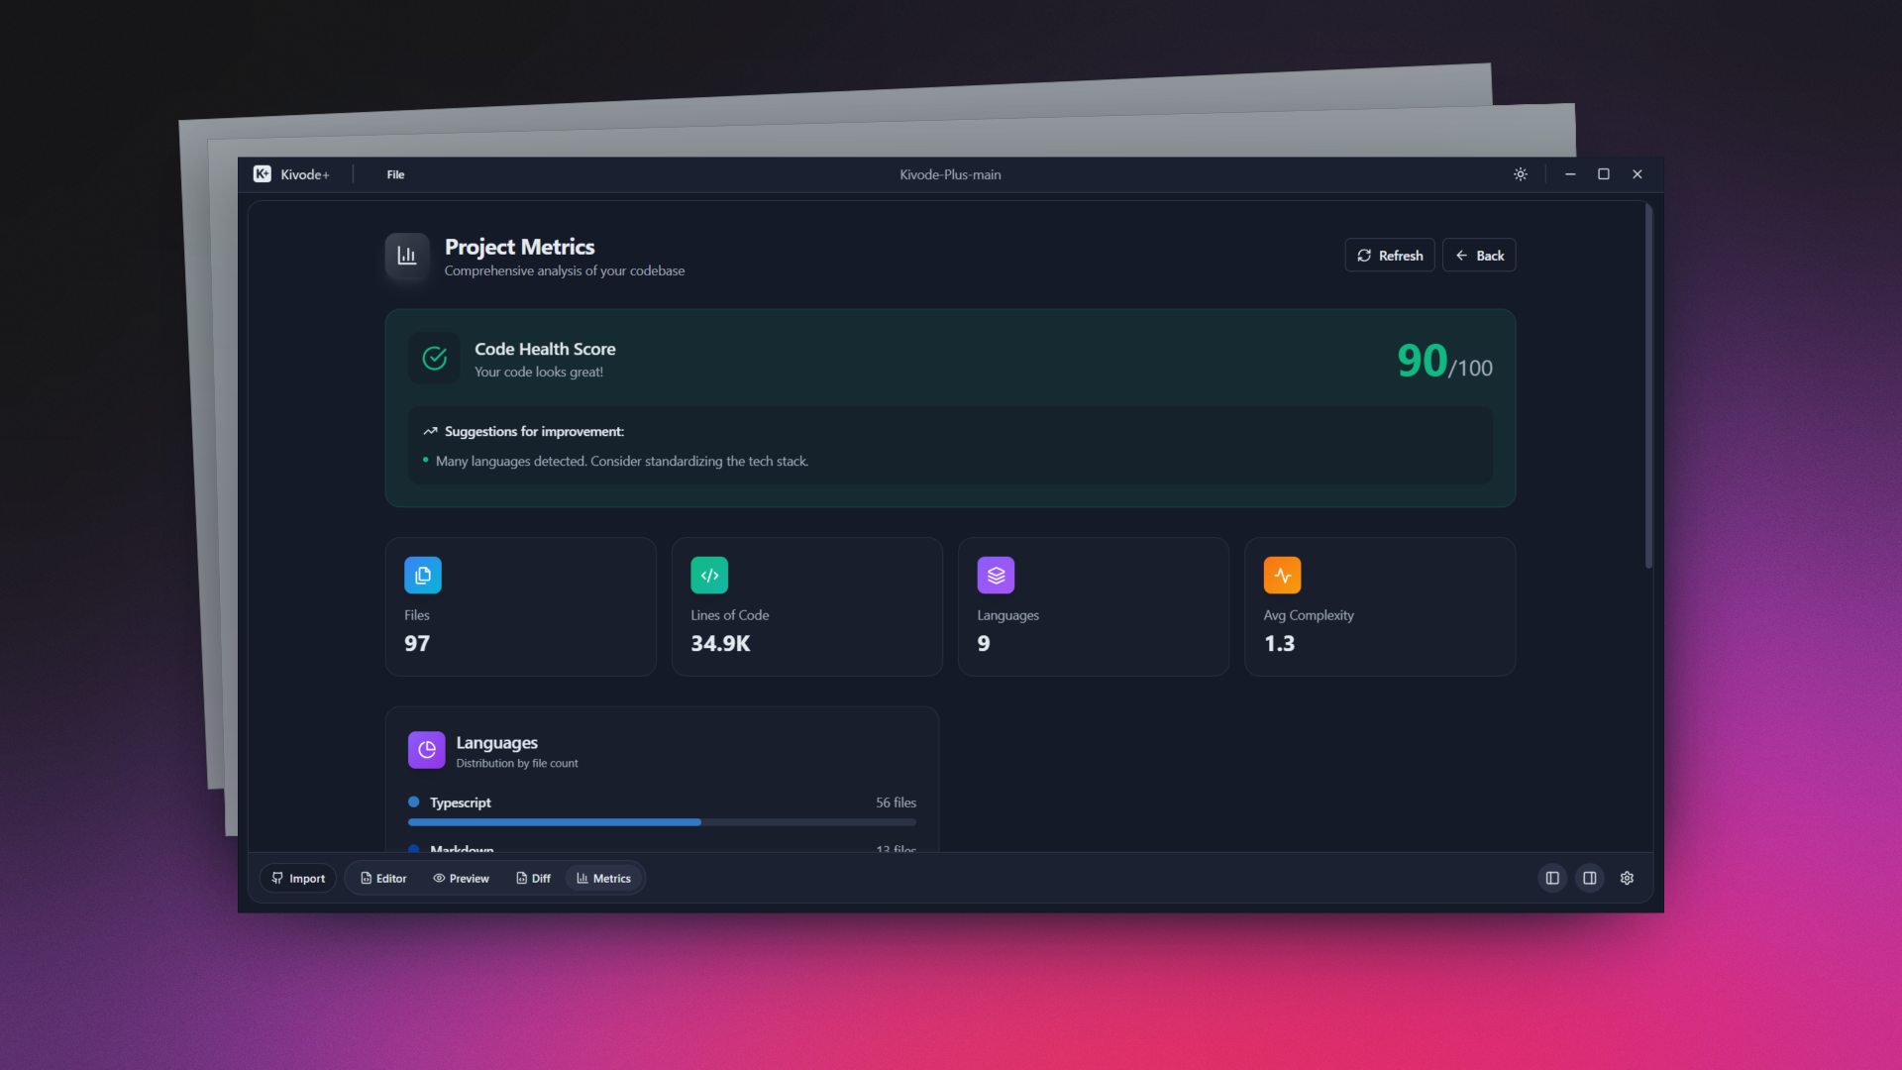The width and height of the screenshot is (1902, 1070).
Task: Click the Languages pie chart icon
Action: (x=426, y=750)
